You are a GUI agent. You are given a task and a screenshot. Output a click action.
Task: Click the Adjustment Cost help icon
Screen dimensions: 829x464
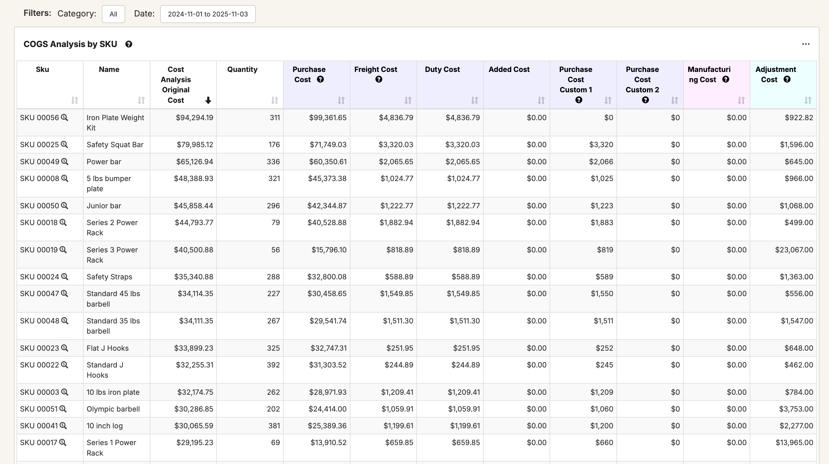787,79
